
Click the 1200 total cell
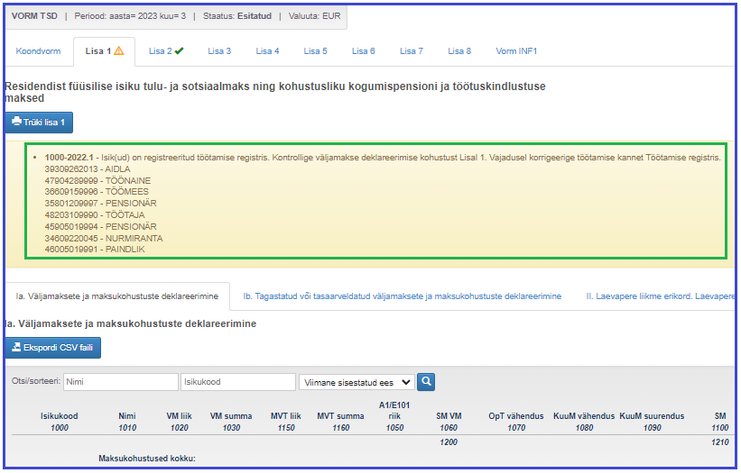tap(449, 441)
